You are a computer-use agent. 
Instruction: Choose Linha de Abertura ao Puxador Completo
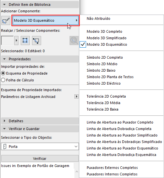pos(122,122)
